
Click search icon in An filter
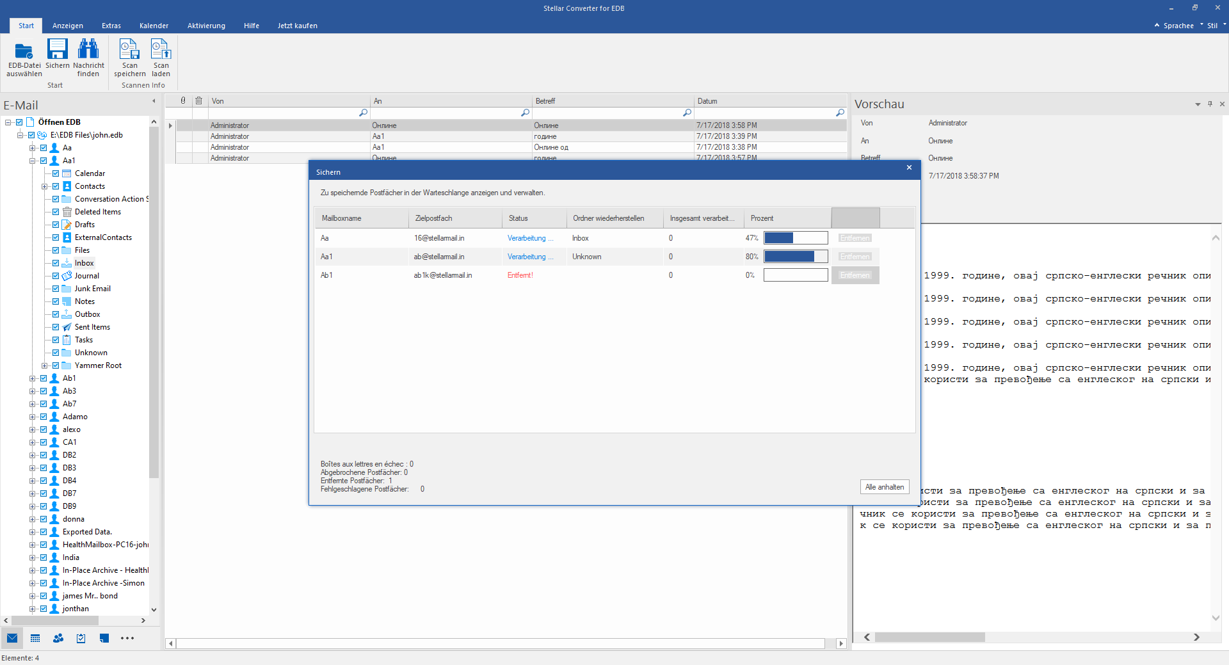[x=526, y=113]
